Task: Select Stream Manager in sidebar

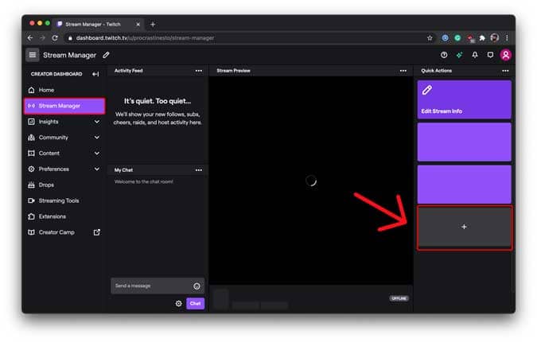Action: tap(64, 106)
